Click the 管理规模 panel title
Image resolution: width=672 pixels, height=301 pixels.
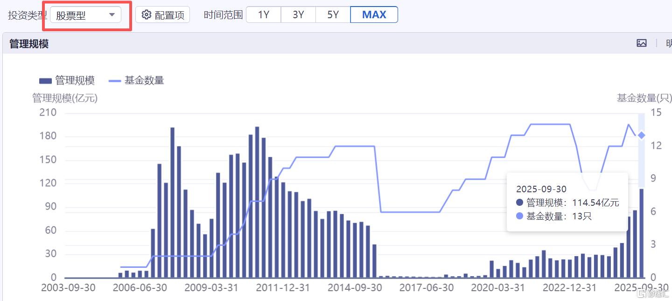point(29,44)
